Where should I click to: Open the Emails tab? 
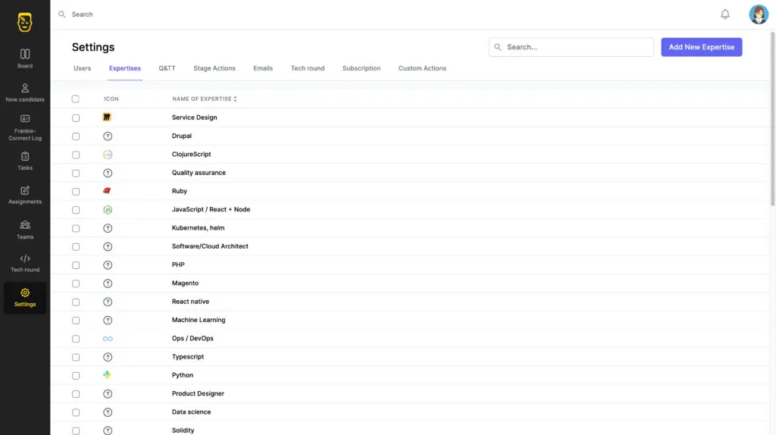pos(263,68)
